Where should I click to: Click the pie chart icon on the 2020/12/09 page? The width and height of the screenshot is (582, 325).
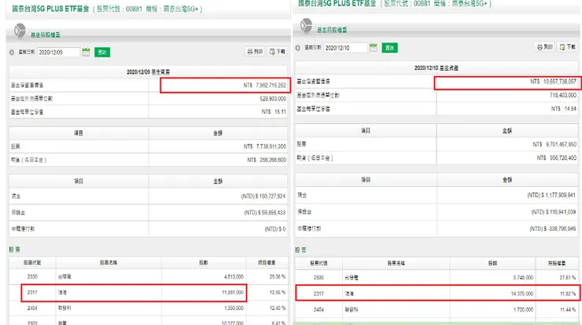point(20,31)
